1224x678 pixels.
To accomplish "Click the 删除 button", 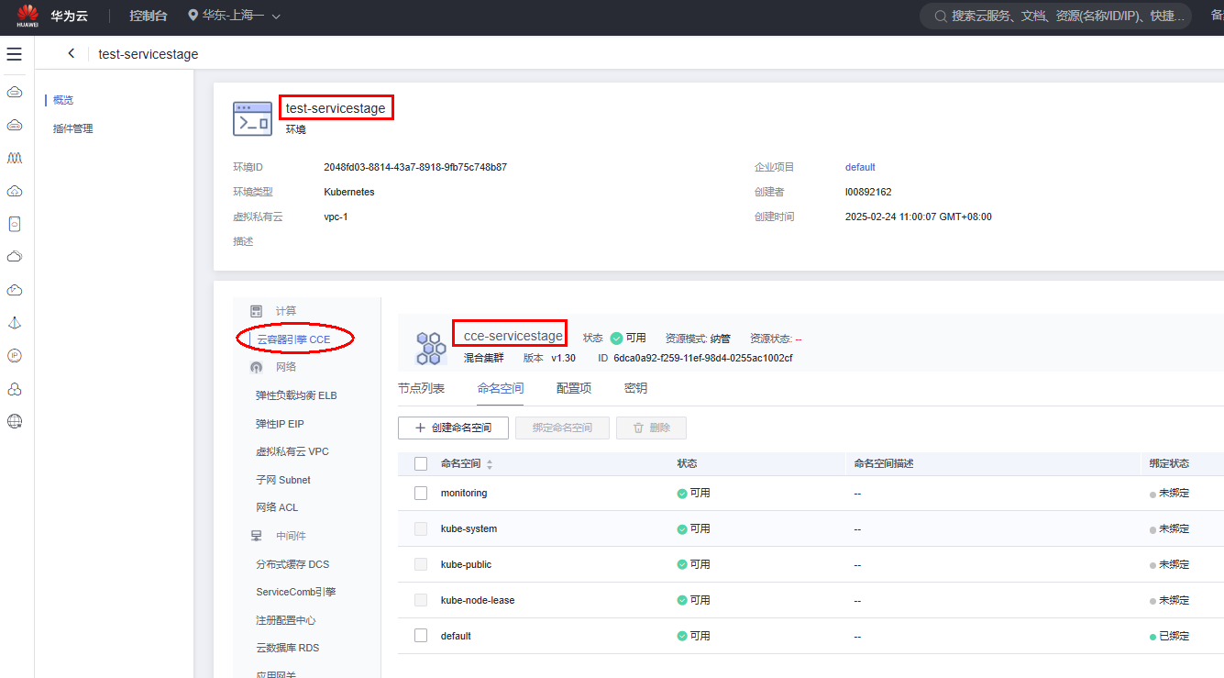I will tap(651, 428).
